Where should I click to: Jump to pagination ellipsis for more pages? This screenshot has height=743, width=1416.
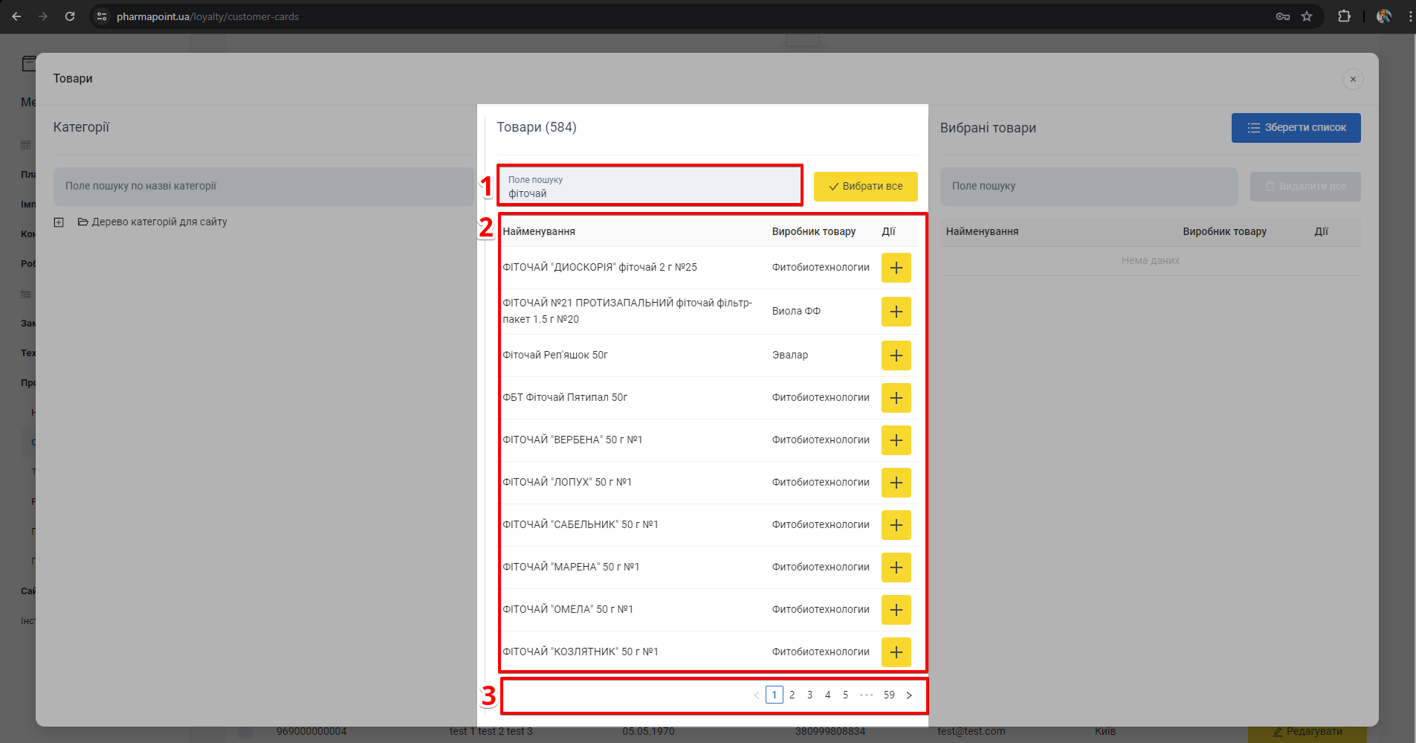(x=866, y=695)
